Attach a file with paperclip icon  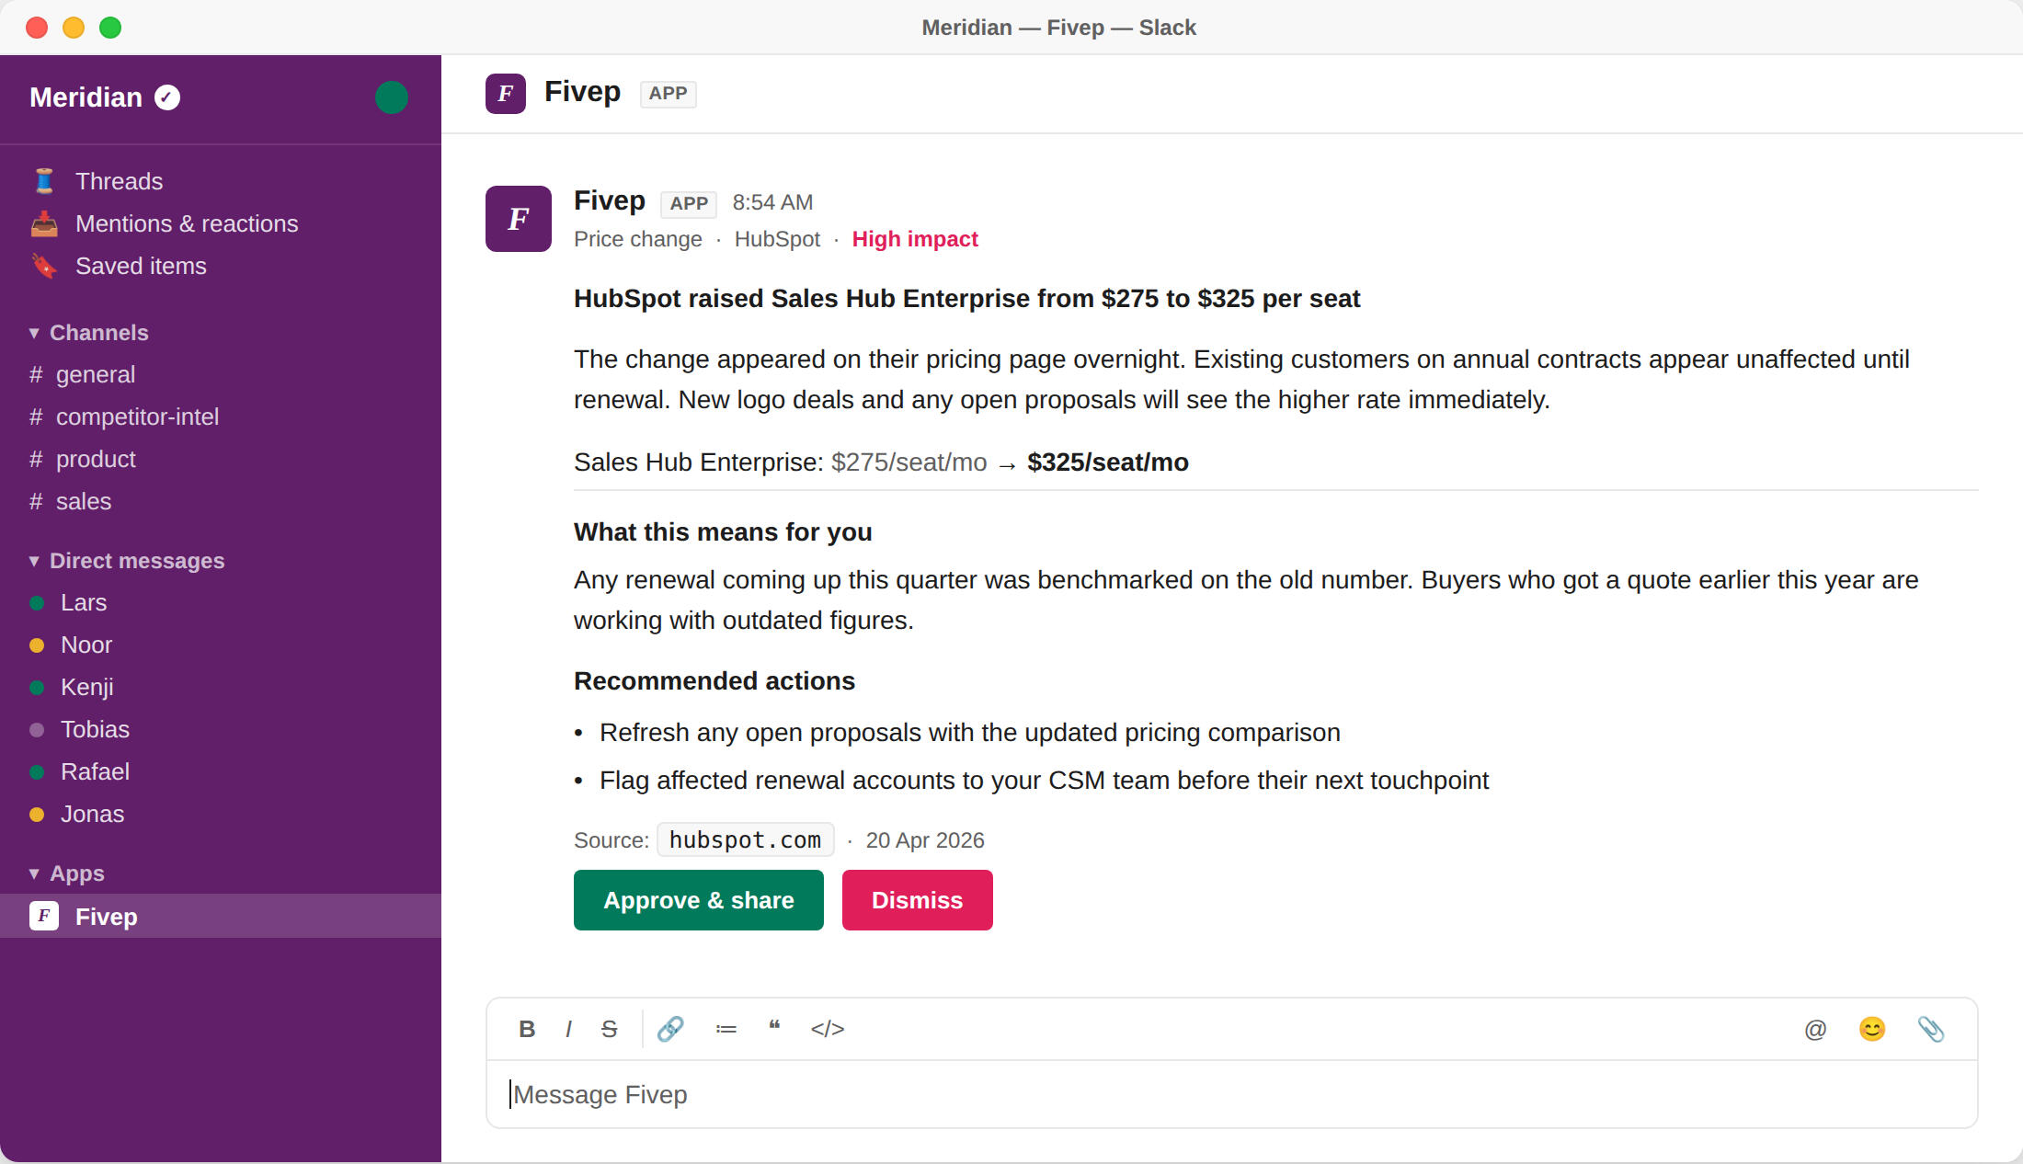coord(1930,1029)
